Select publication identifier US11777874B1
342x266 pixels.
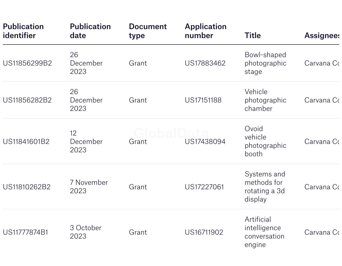coord(26,232)
